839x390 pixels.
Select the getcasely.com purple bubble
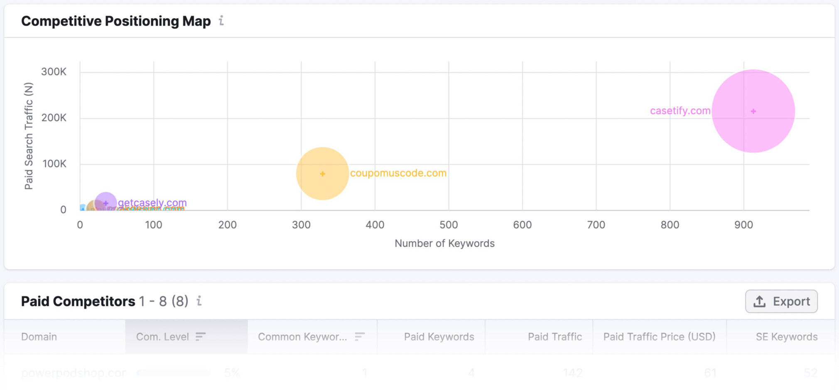click(105, 203)
